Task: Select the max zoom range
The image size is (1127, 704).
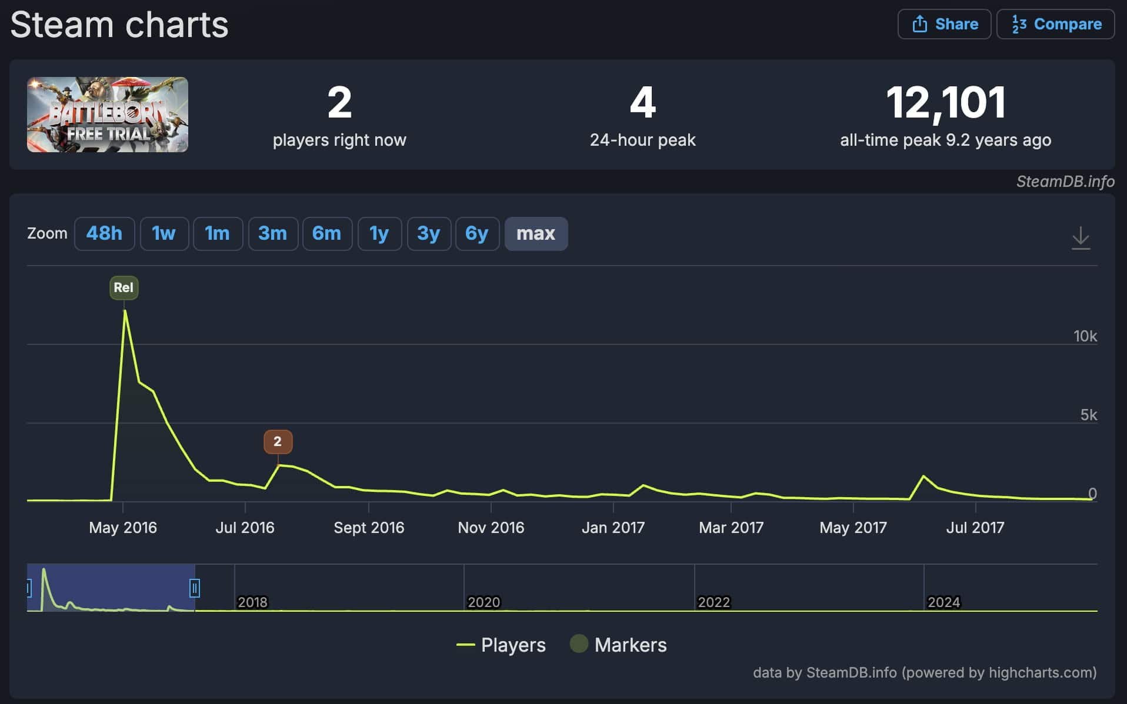Action: click(x=536, y=234)
